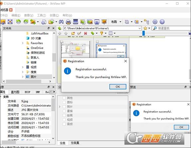Navigate back with the left arrow
The width and height of the screenshot is (191, 148).
coord(60,33)
